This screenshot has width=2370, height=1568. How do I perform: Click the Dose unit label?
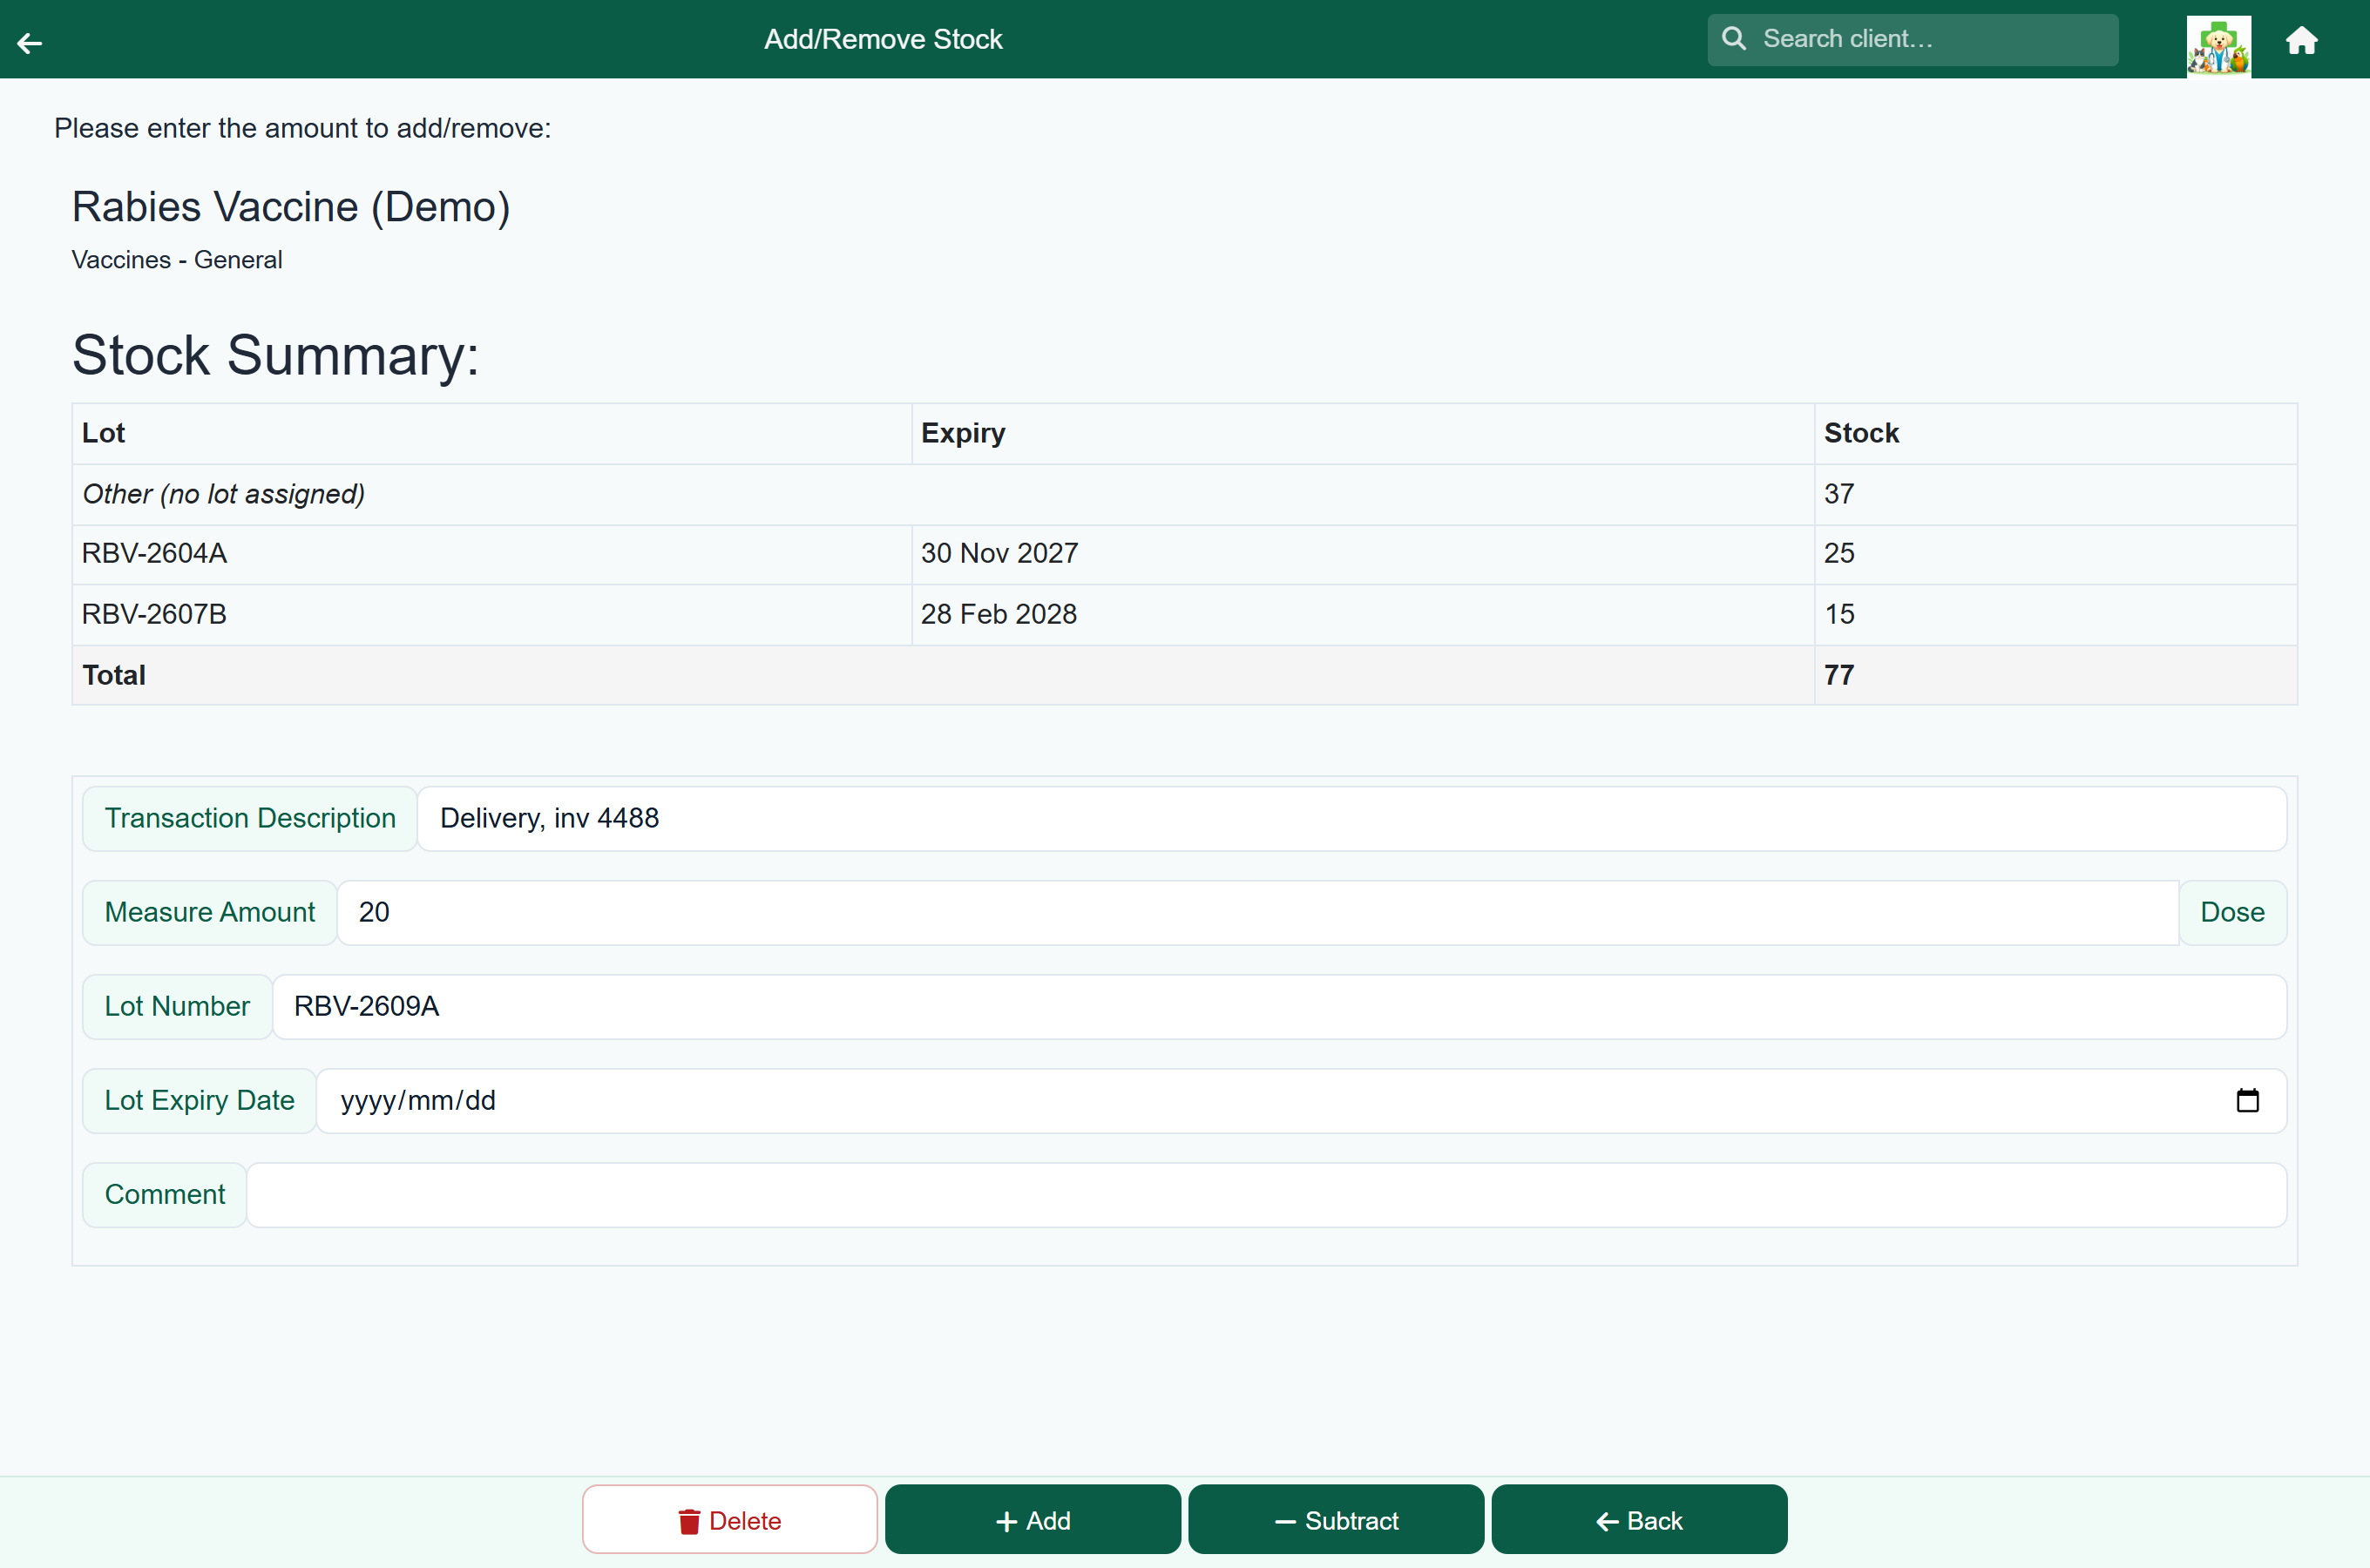pos(2232,912)
